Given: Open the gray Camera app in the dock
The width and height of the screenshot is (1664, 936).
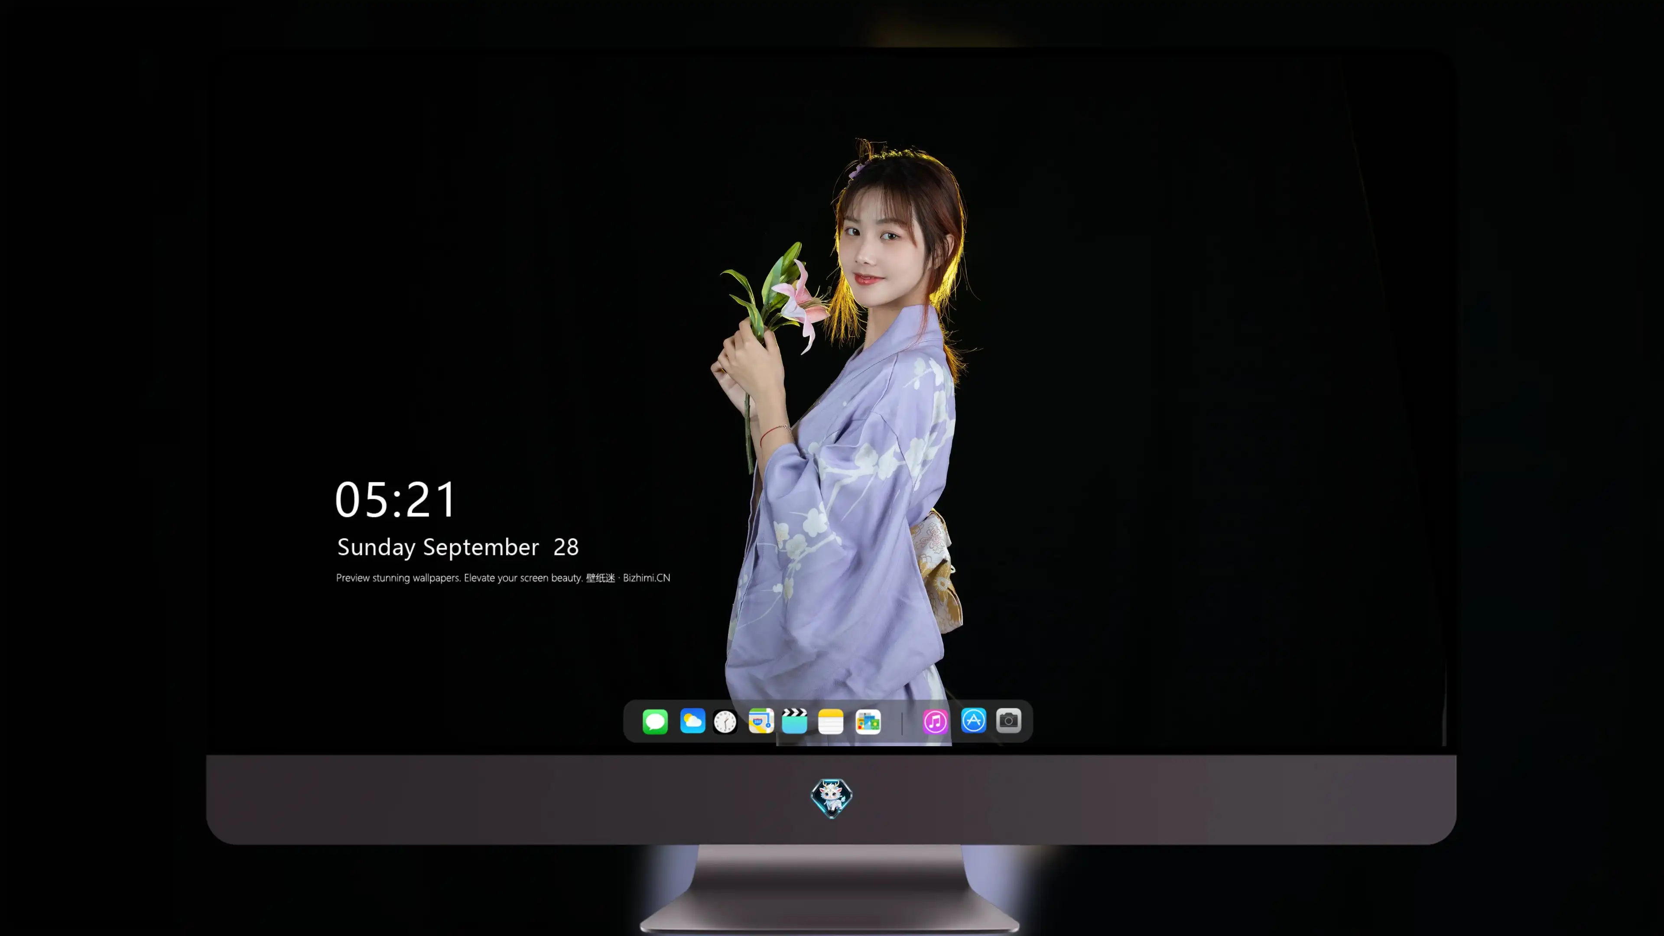Looking at the screenshot, I should pyautogui.click(x=1008, y=721).
